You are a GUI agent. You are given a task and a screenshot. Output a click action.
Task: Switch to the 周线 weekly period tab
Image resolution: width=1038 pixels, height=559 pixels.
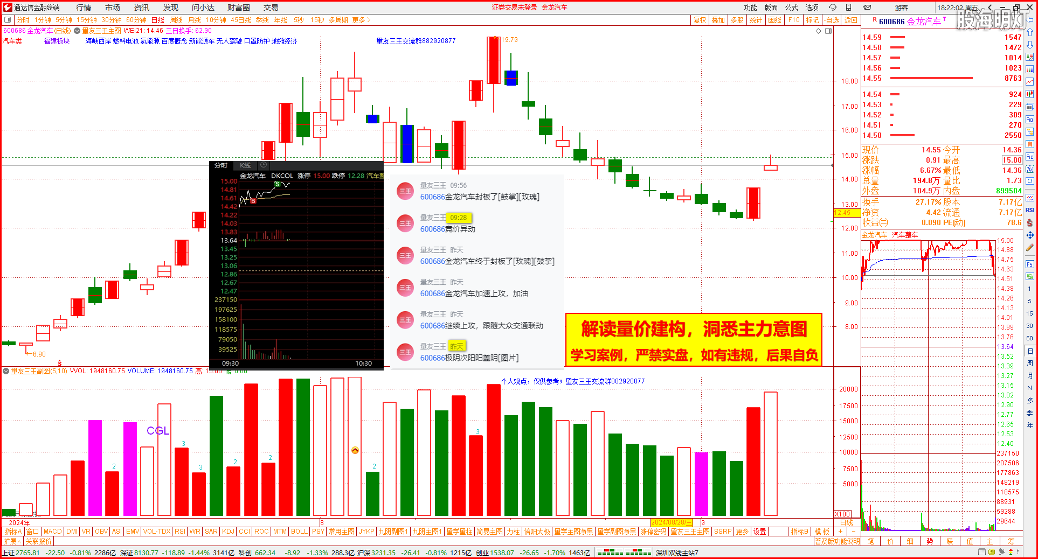[176, 20]
